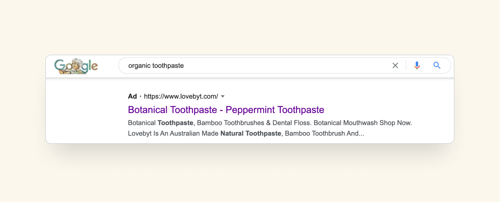Click the "Peppermint Toothpaste" part of the headline
The image size is (500, 202).
click(275, 110)
